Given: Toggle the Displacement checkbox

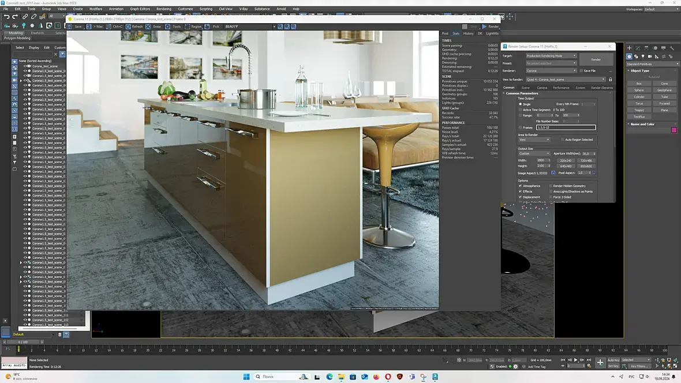Looking at the screenshot, I should coord(521,197).
